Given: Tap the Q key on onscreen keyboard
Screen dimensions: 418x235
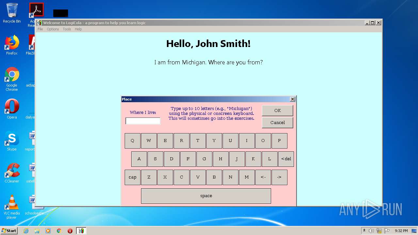Looking at the screenshot, I should pos(133,141).
